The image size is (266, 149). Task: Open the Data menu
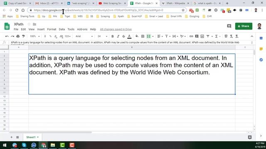(x=62, y=29)
